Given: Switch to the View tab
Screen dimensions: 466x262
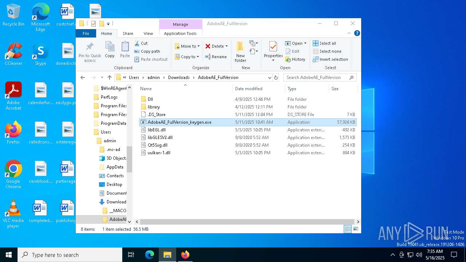Looking at the screenshot, I should (148, 33).
